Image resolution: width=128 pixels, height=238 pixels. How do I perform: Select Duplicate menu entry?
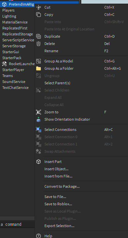(x=82, y=36)
